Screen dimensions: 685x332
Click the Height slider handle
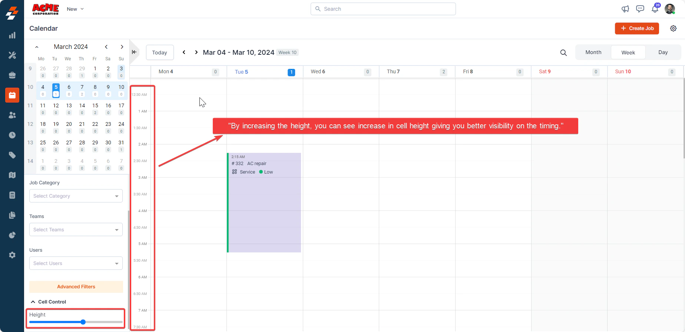(x=83, y=322)
